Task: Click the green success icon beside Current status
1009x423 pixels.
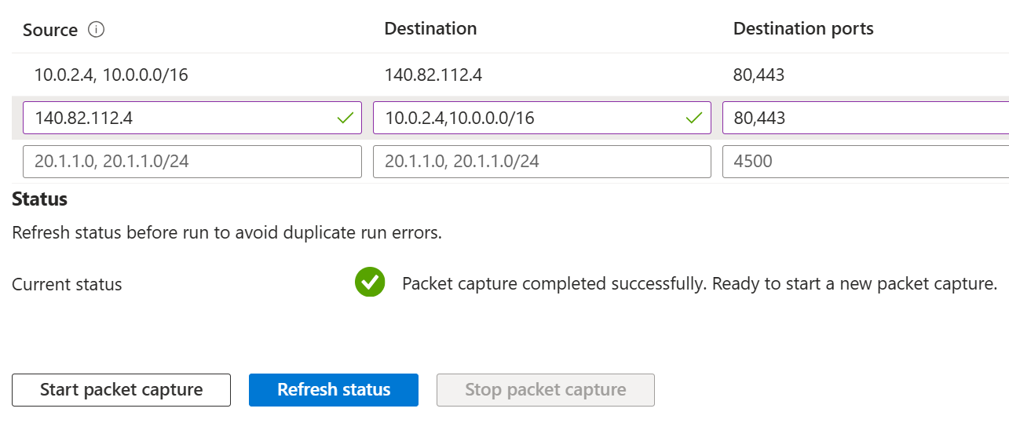Action: 370,283
